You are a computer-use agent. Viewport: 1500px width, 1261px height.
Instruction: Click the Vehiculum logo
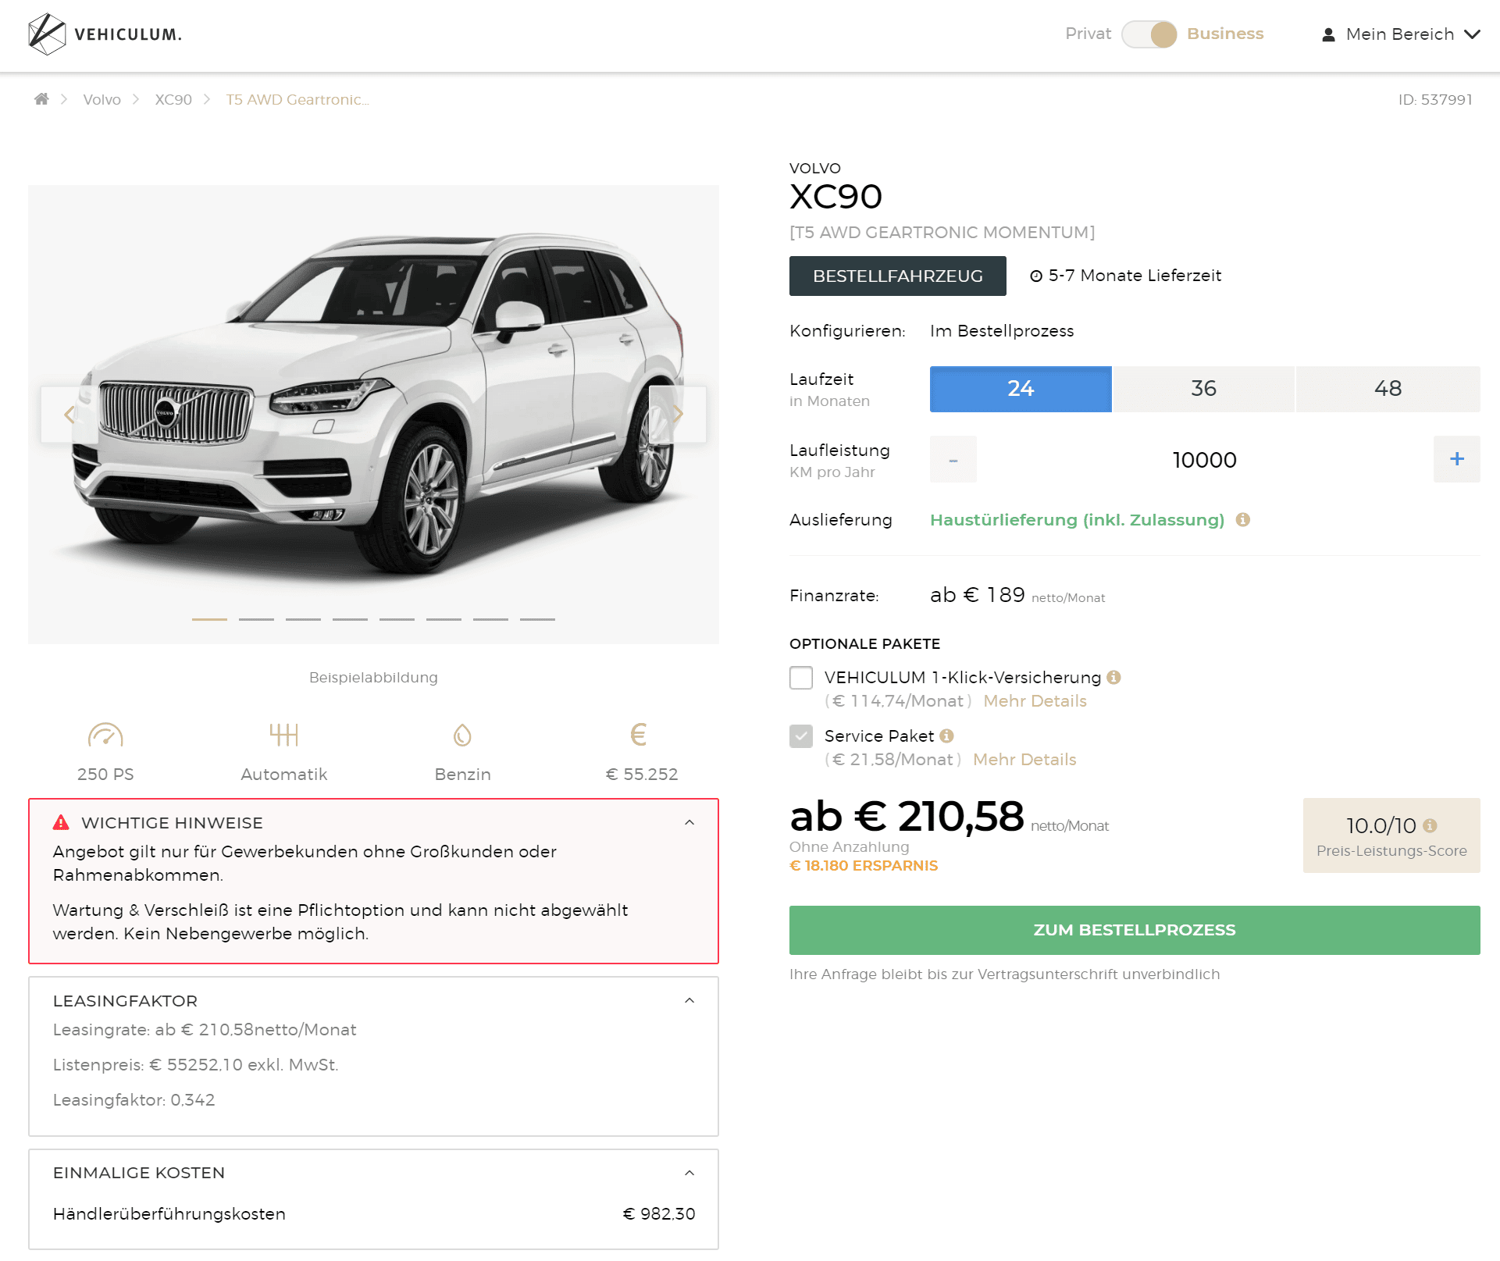click(x=105, y=34)
